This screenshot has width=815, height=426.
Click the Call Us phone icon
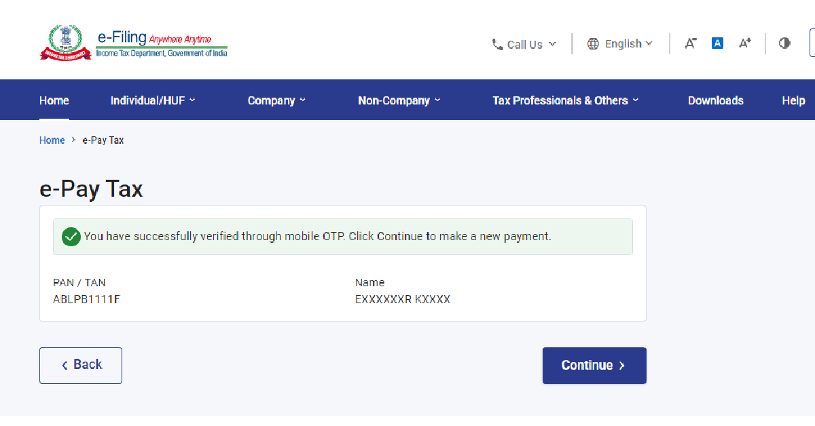pos(498,44)
